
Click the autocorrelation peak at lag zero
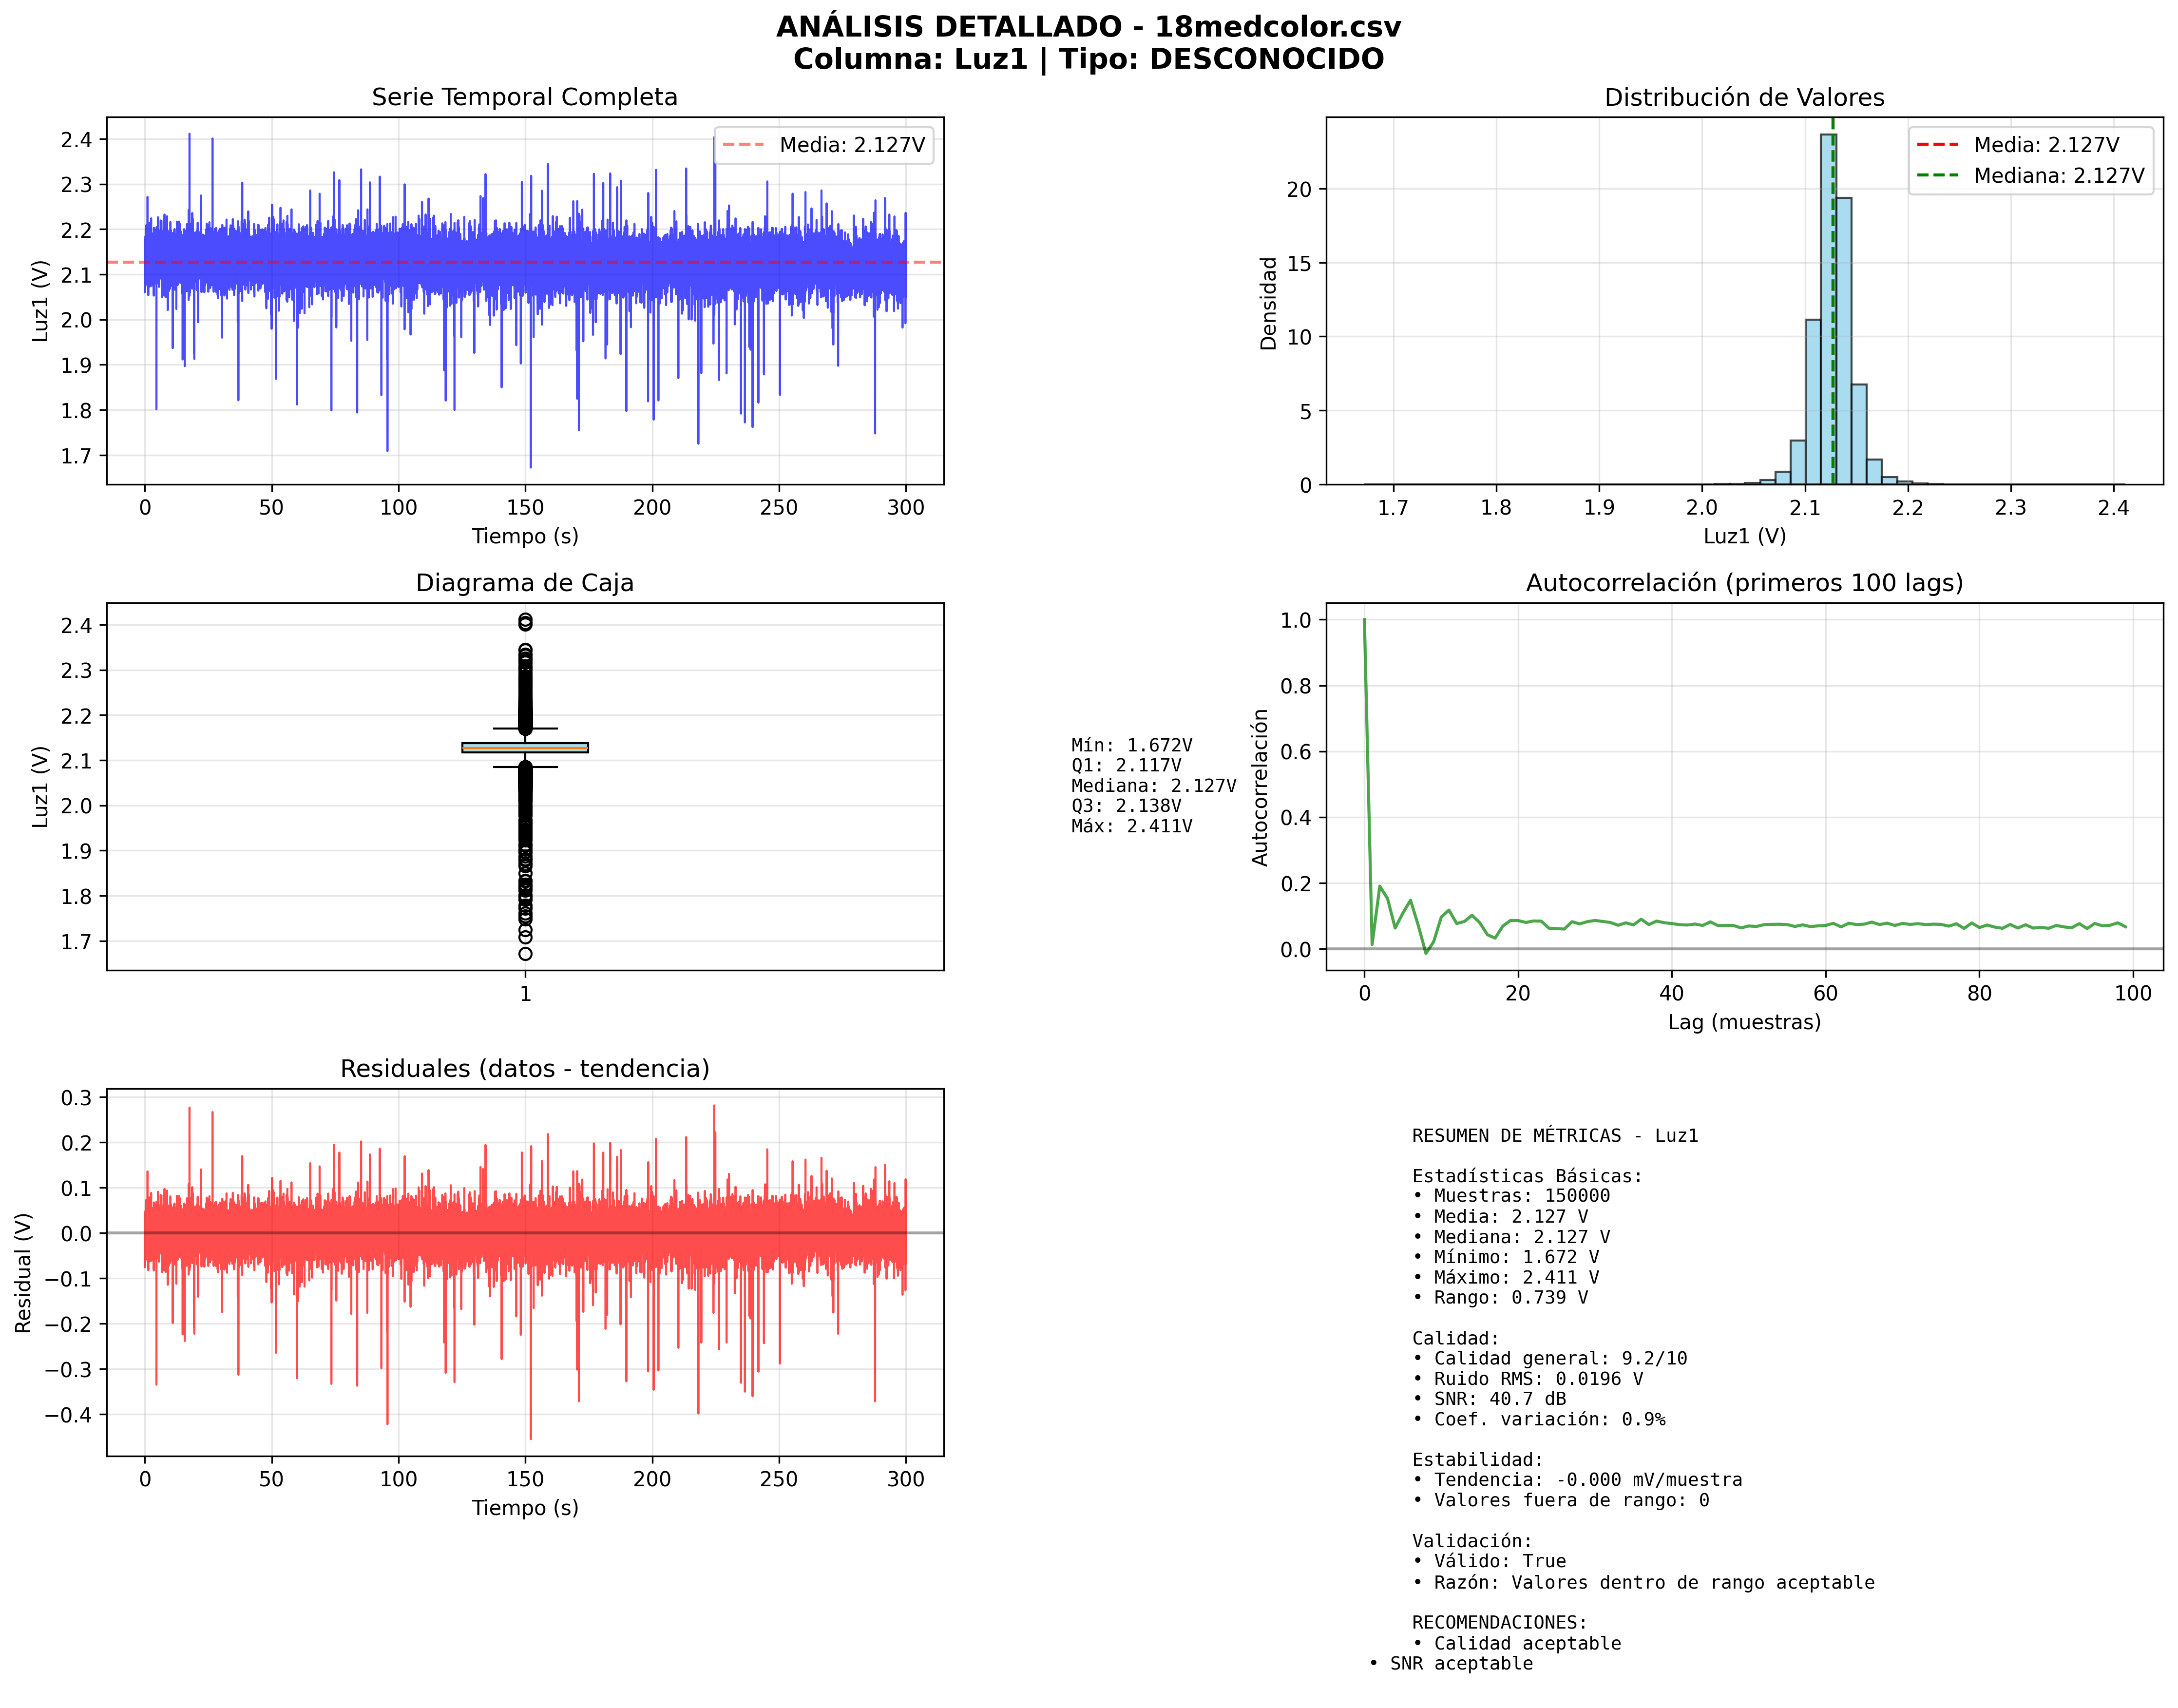click(x=1364, y=621)
